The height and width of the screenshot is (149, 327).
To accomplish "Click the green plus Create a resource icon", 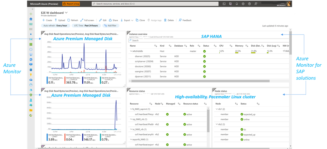I will (31, 14).
